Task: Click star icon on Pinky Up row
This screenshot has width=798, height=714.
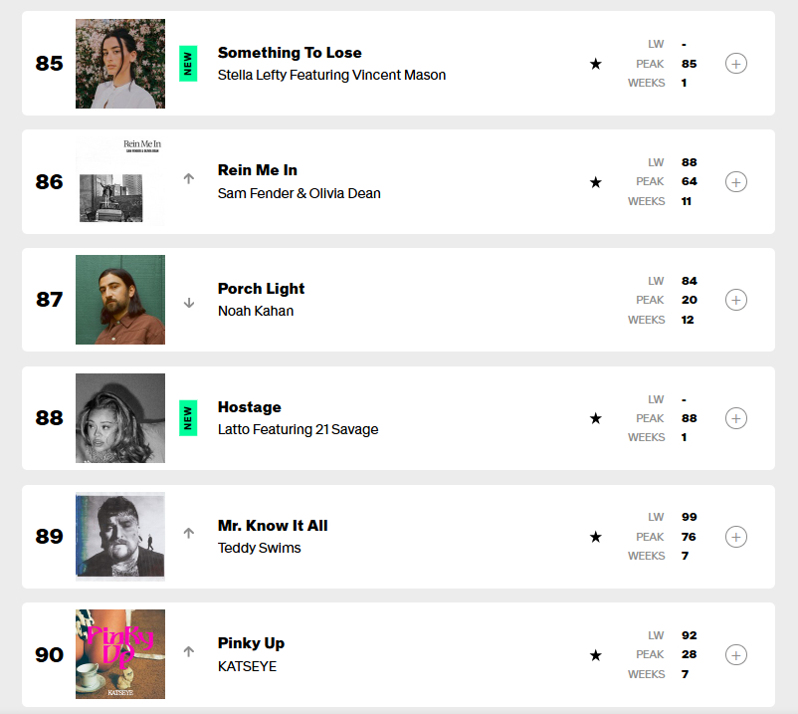Action: coord(595,655)
